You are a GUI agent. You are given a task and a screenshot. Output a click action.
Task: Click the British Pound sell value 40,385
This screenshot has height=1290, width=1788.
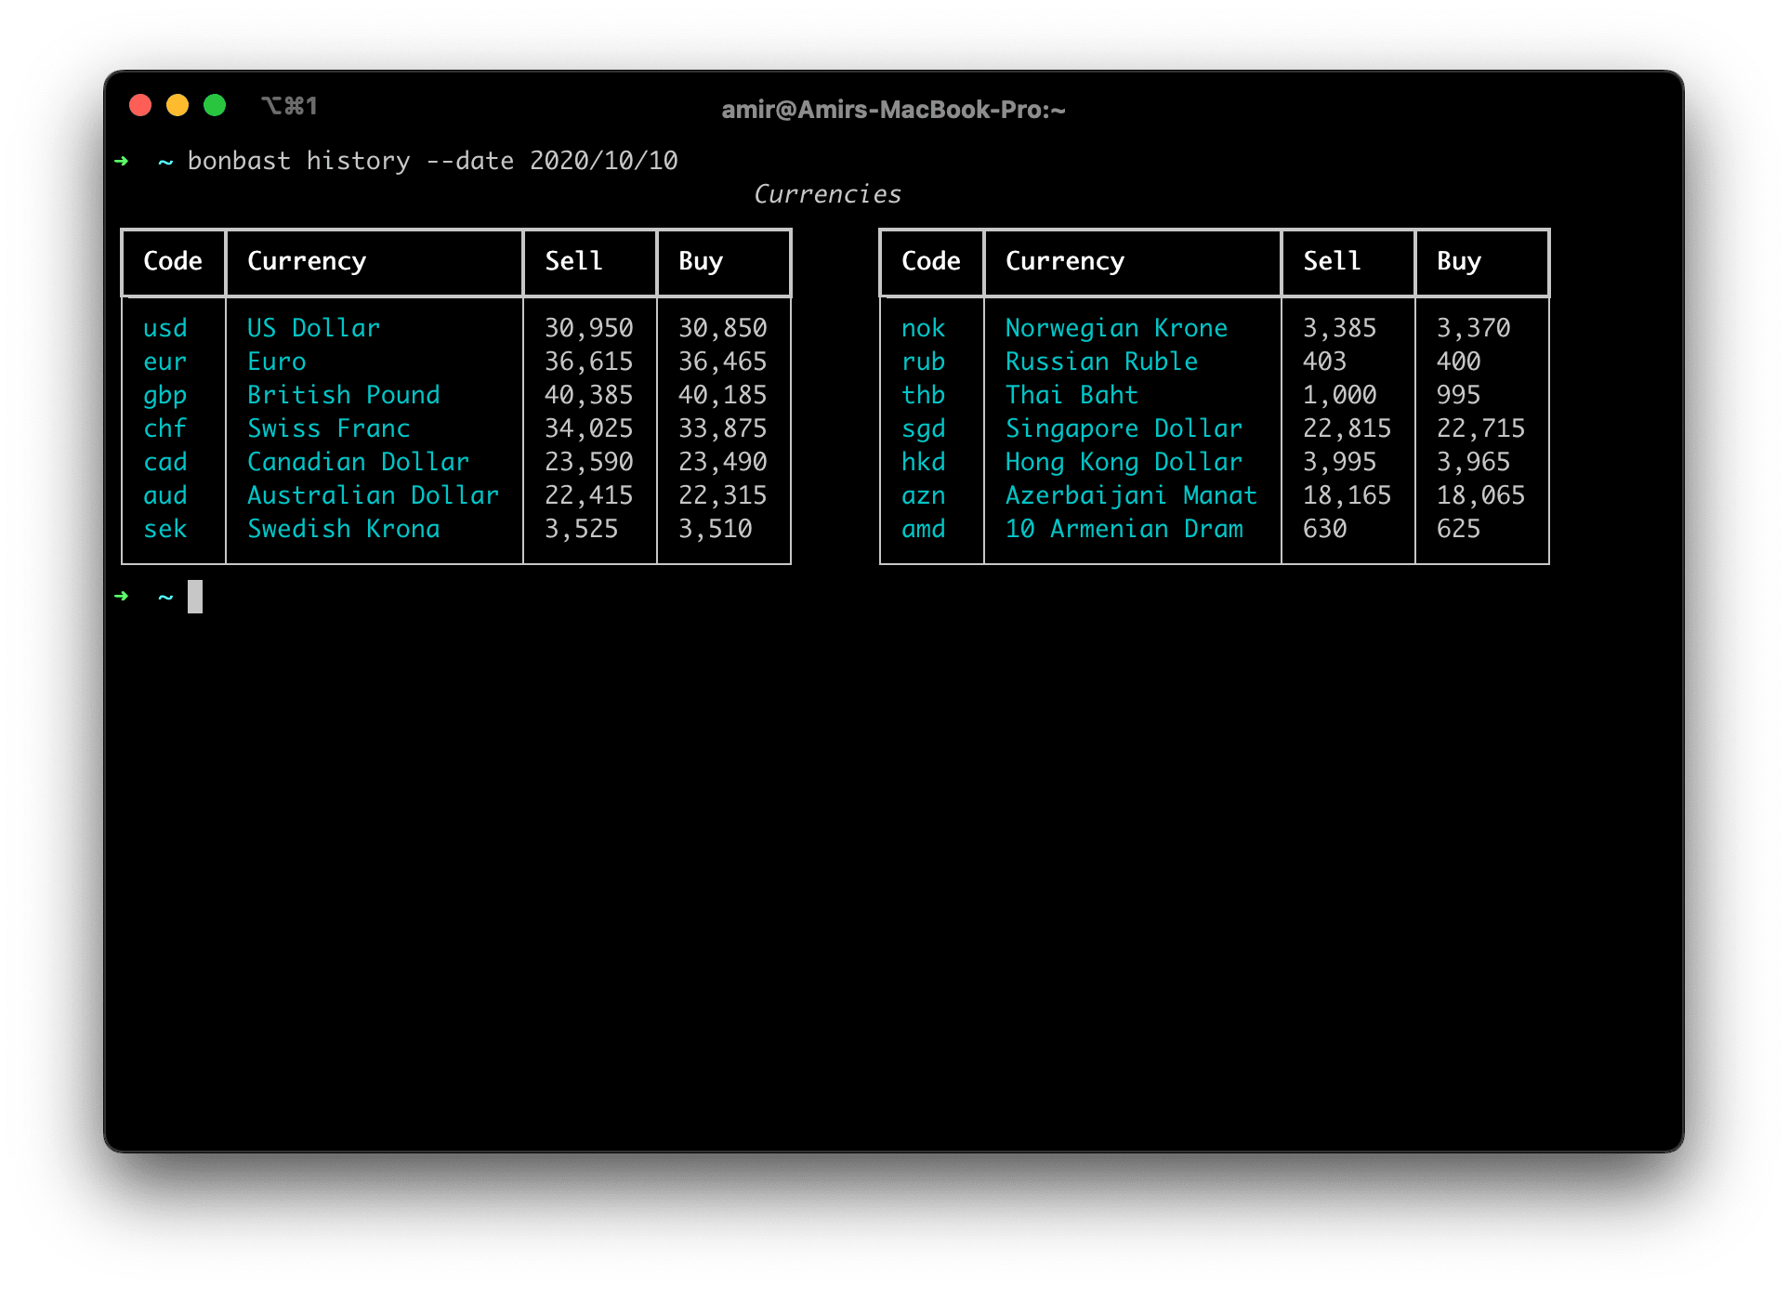589,395
